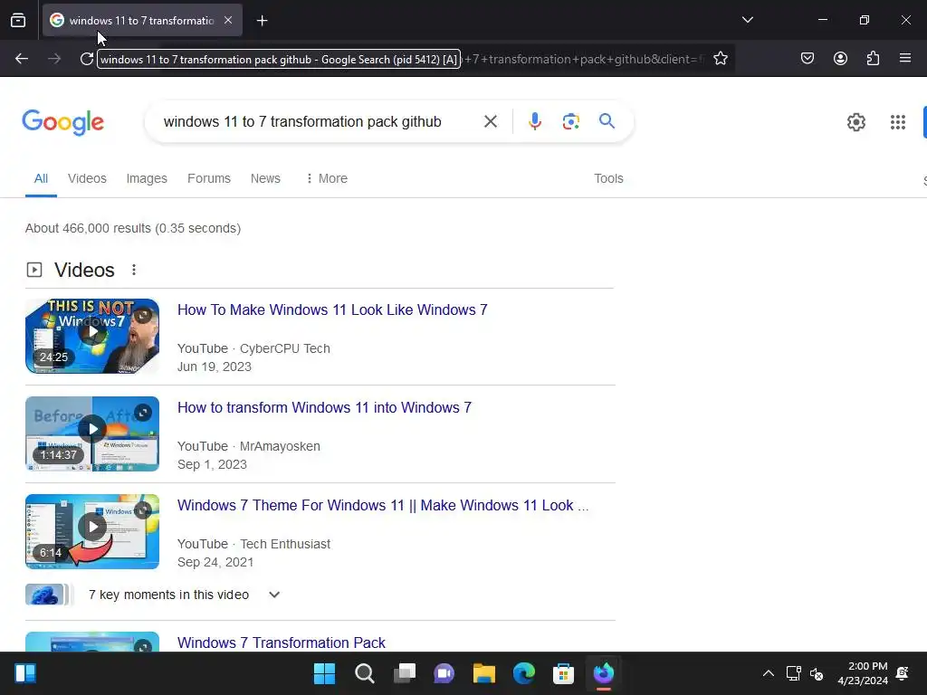Open 'Windows 7 Transformation Pack' video link
Viewport: 927px width, 695px height.
[x=282, y=643]
